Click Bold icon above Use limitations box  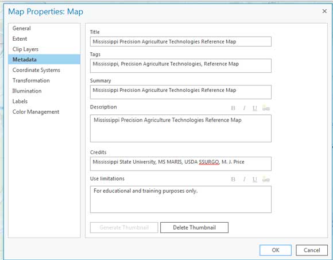coord(233,180)
